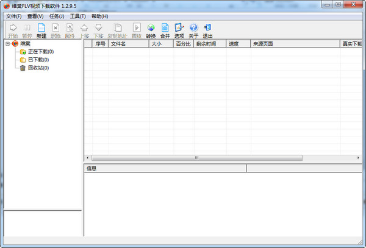Select the 维棠 root tree item

[25, 44]
